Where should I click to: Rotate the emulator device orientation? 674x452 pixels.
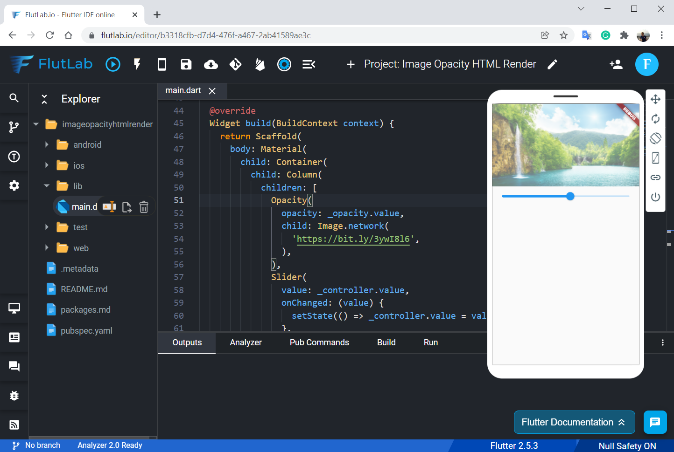coord(655,138)
